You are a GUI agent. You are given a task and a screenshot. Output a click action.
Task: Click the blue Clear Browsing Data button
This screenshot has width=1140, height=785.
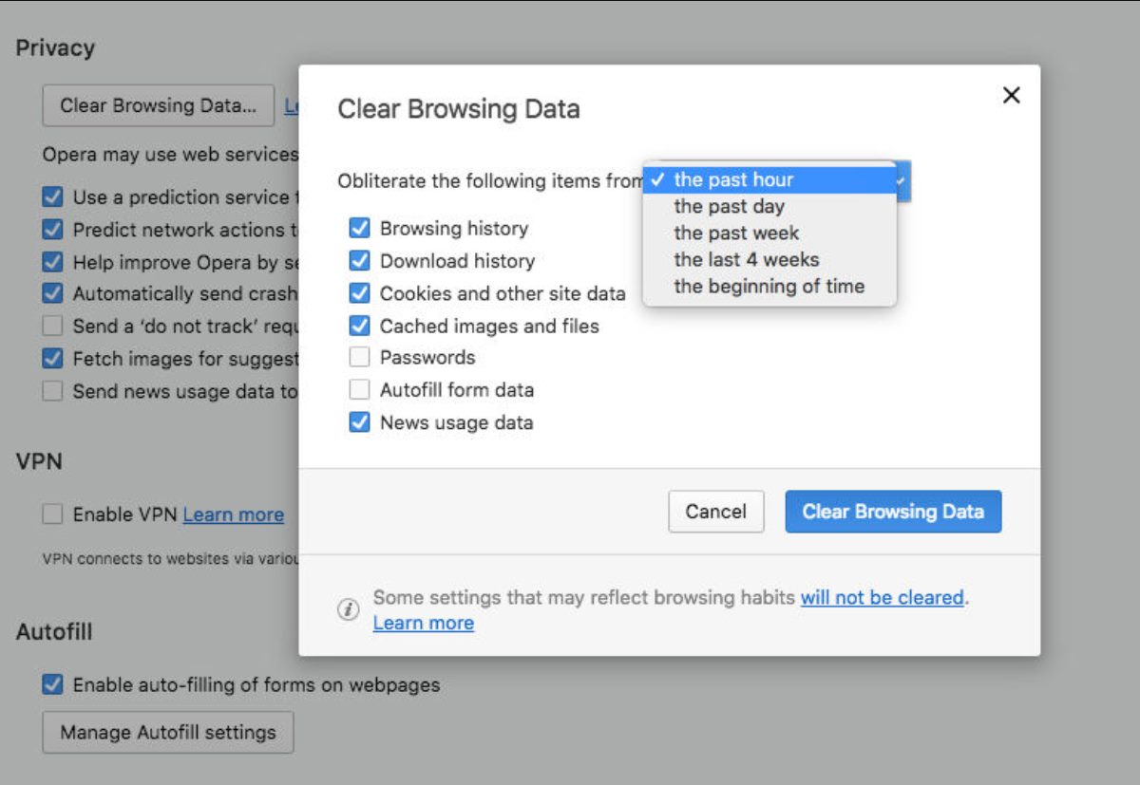893,512
